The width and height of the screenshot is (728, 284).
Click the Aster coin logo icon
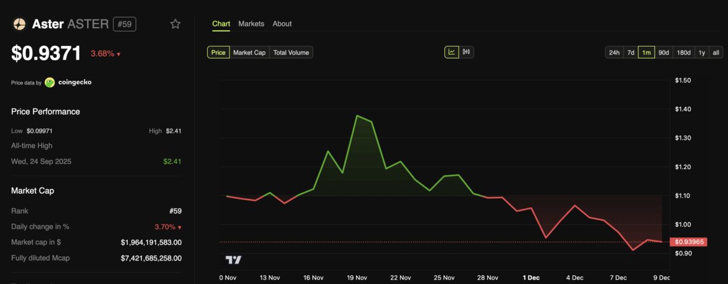click(19, 24)
